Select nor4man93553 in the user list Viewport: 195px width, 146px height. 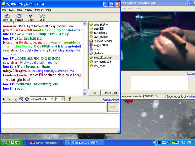pyautogui.click(x=102, y=62)
